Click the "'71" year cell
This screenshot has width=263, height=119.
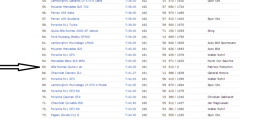click(x=164, y=31)
